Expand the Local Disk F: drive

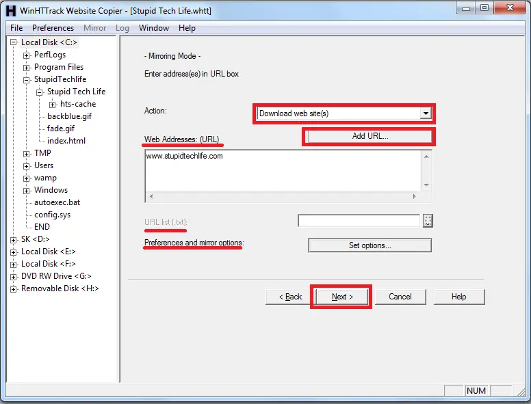coord(13,265)
